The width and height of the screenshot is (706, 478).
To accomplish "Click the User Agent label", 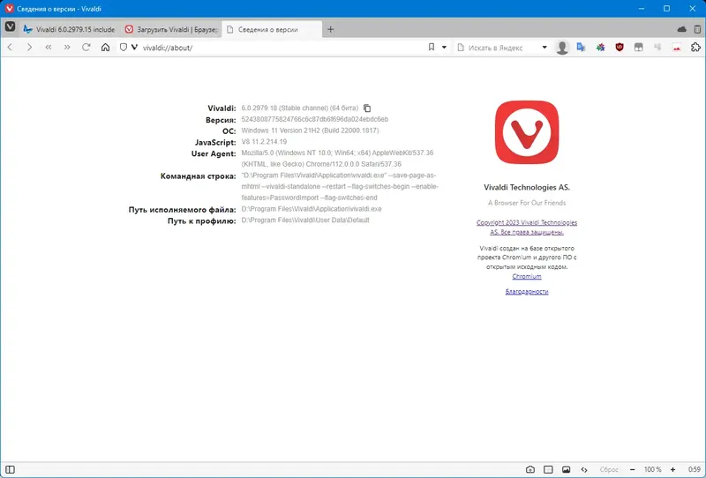I will (x=214, y=153).
